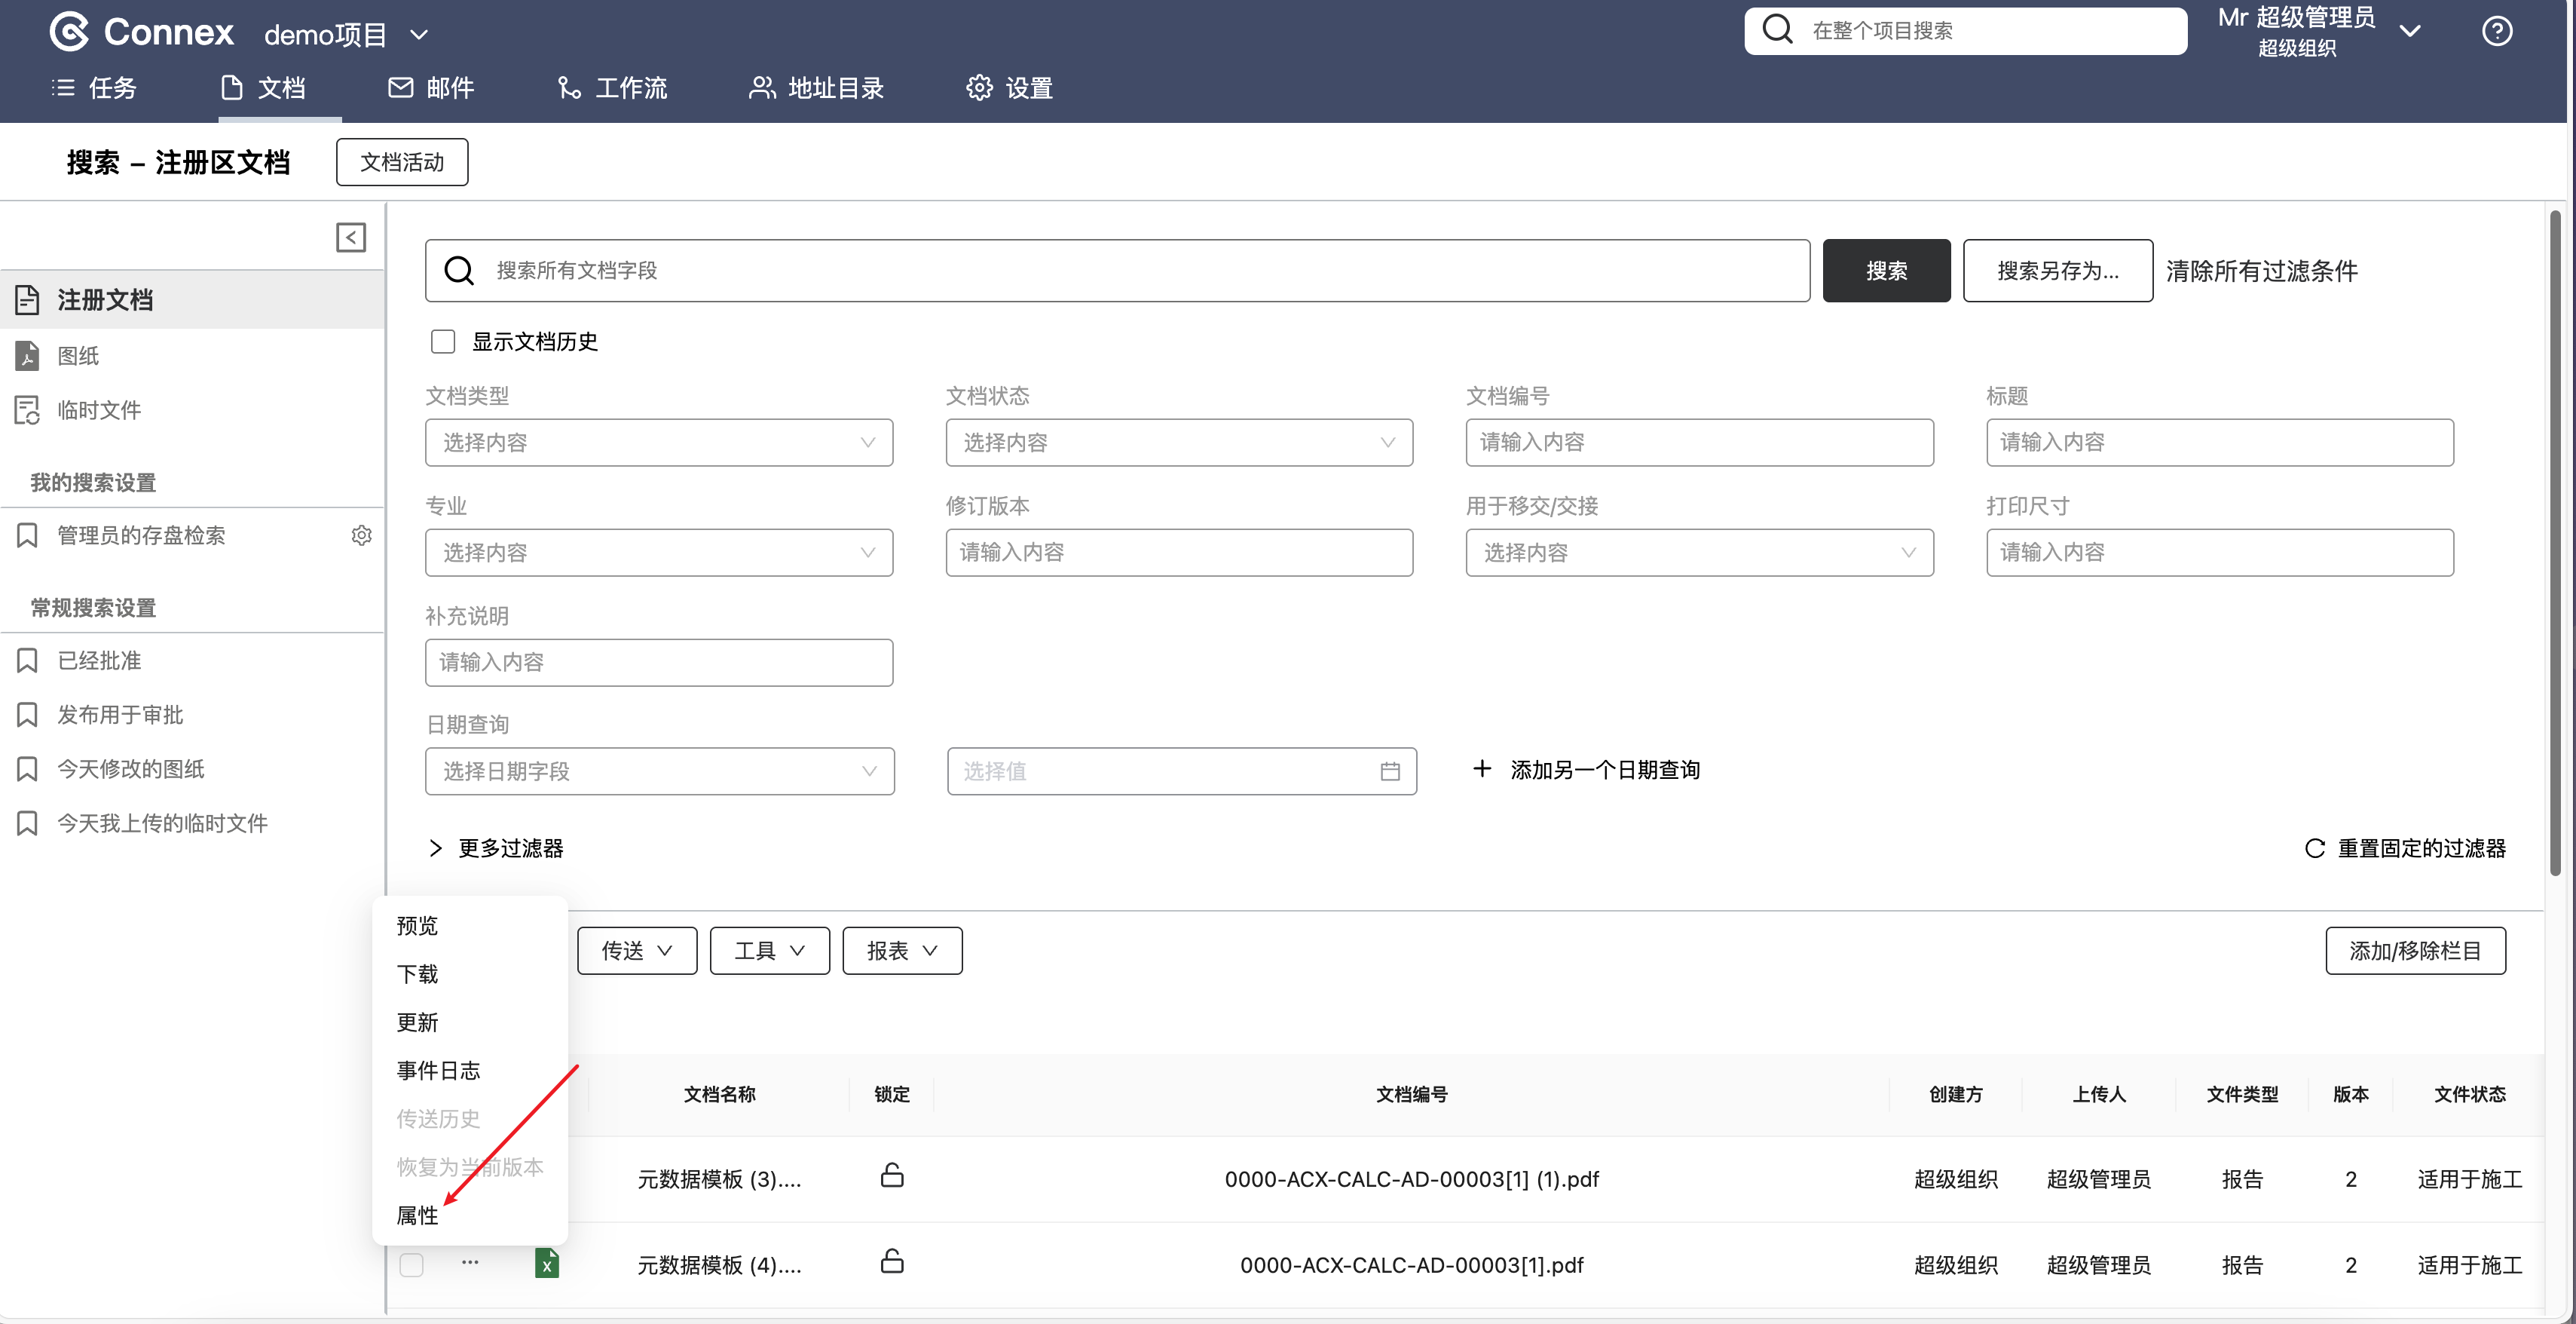Screen dimensions: 2576x1324
Task: Open calendar icon in 选择值 field
Action: (1389, 771)
